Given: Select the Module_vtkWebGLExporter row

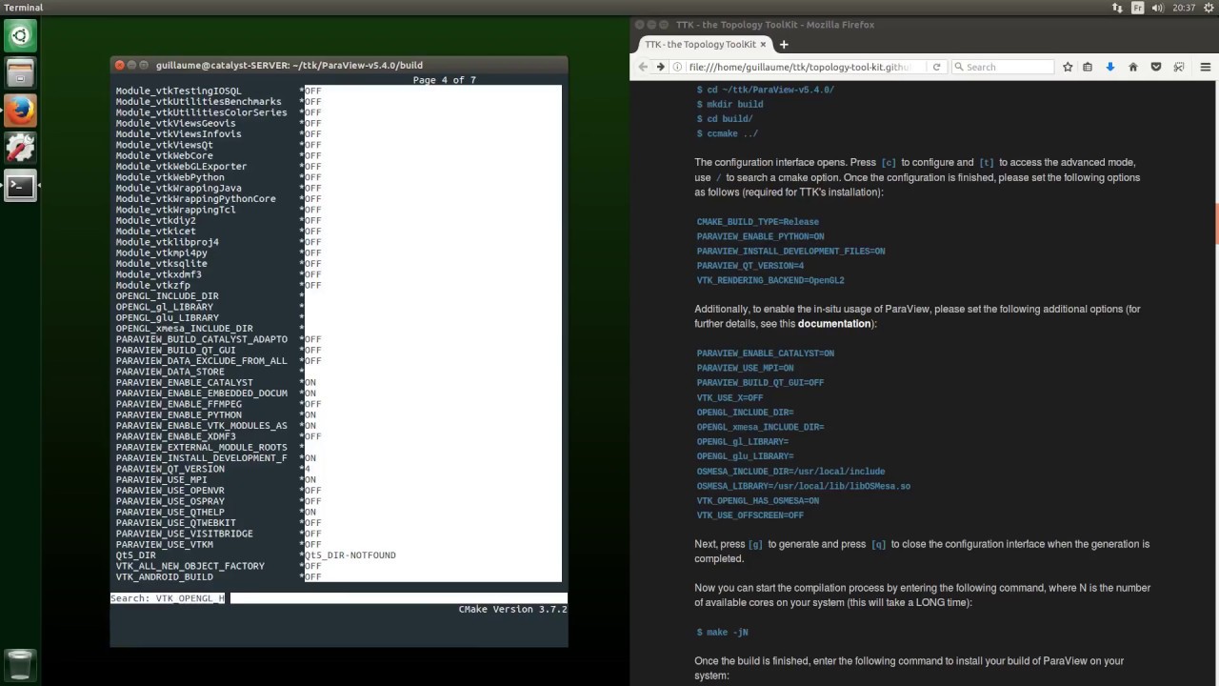Looking at the screenshot, I should click(x=338, y=167).
